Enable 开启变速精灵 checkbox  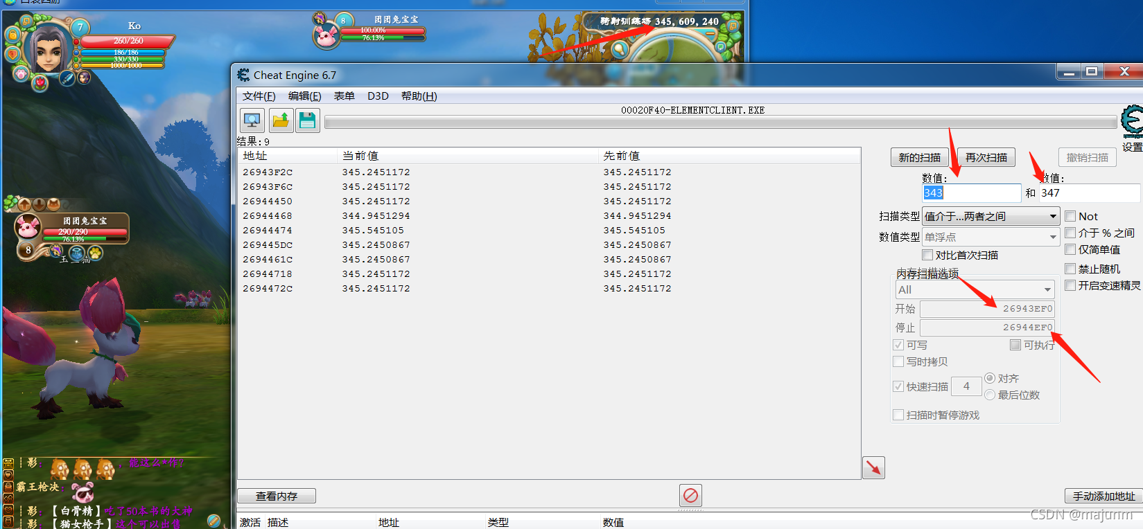[1070, 285]
